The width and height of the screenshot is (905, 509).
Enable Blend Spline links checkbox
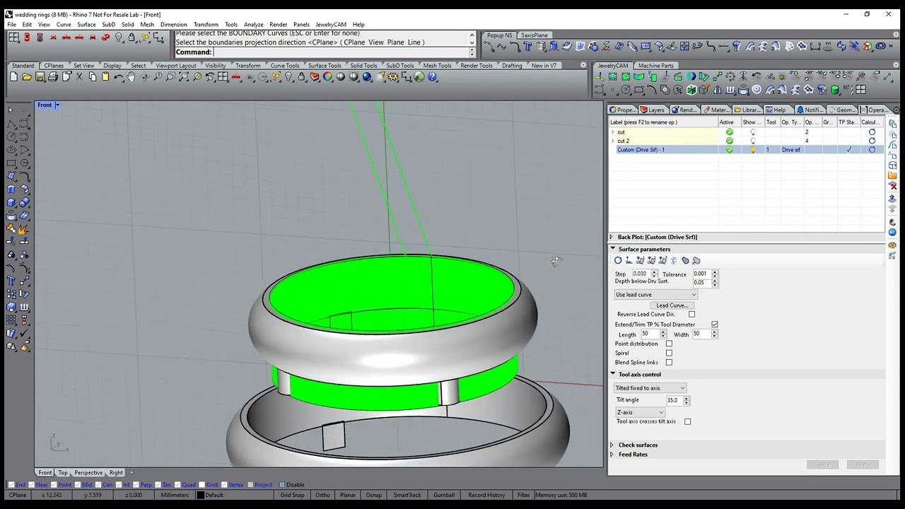click(x=669, y=362)
